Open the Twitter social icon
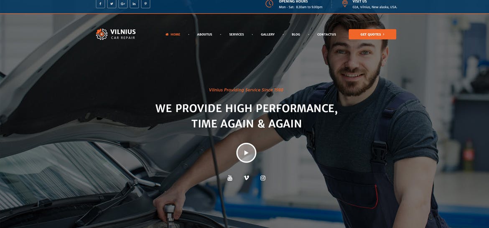 pyautogui.click(x=112, y=4)
